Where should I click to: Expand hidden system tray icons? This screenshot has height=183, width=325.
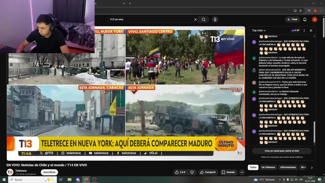click(280, 180)
